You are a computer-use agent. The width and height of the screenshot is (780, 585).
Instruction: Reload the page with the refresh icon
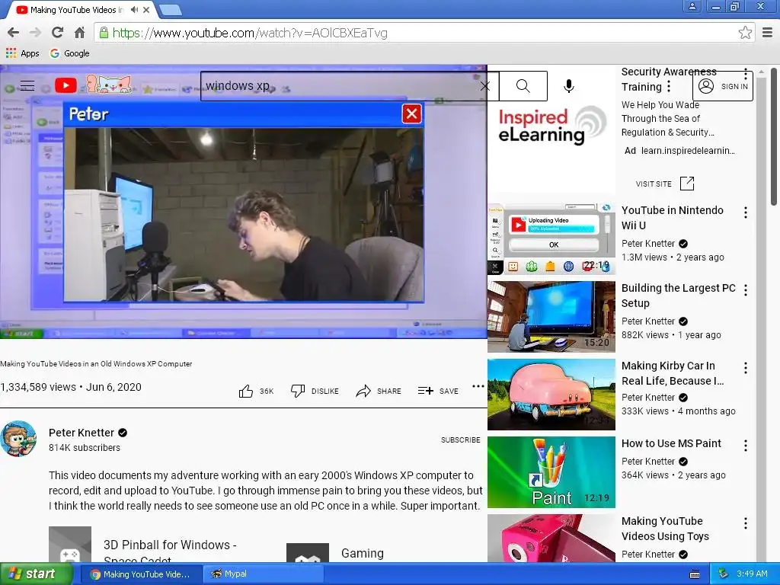[58, 33]
